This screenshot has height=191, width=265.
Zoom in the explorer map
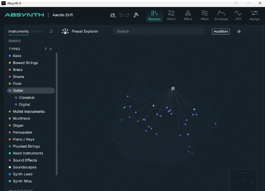coord(243,180)
